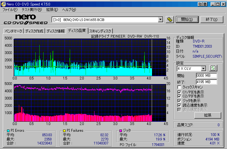
Task: Click the disabled 書込速度を表示 checkbox
Action: (x=179, y=110)
